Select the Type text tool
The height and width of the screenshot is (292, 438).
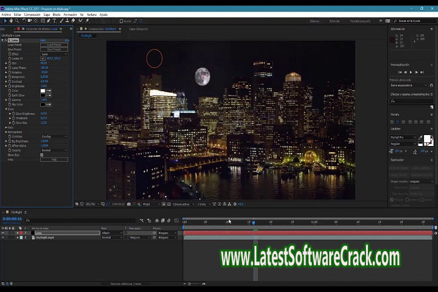point(54,21)
